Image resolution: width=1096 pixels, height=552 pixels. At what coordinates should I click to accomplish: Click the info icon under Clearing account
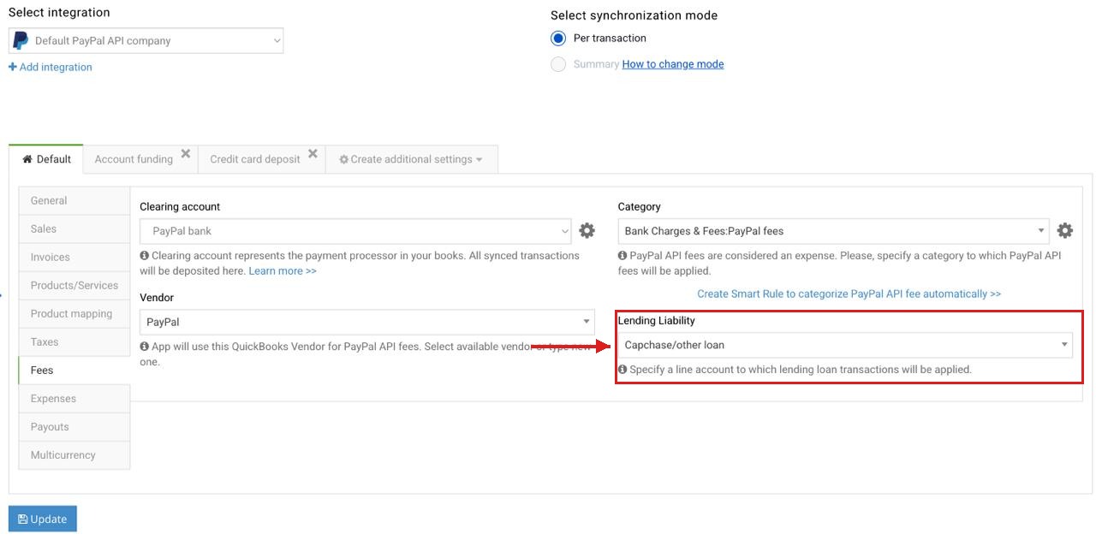(144, 255)
